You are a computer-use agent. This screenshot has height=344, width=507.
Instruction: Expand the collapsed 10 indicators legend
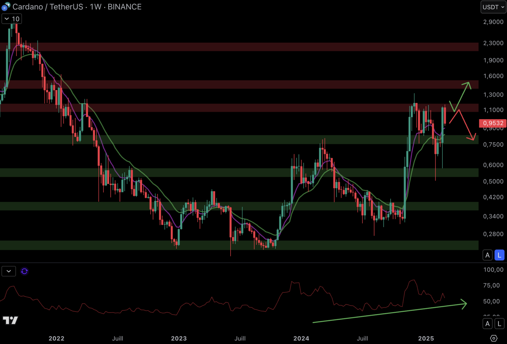click(x=12, y=19)
